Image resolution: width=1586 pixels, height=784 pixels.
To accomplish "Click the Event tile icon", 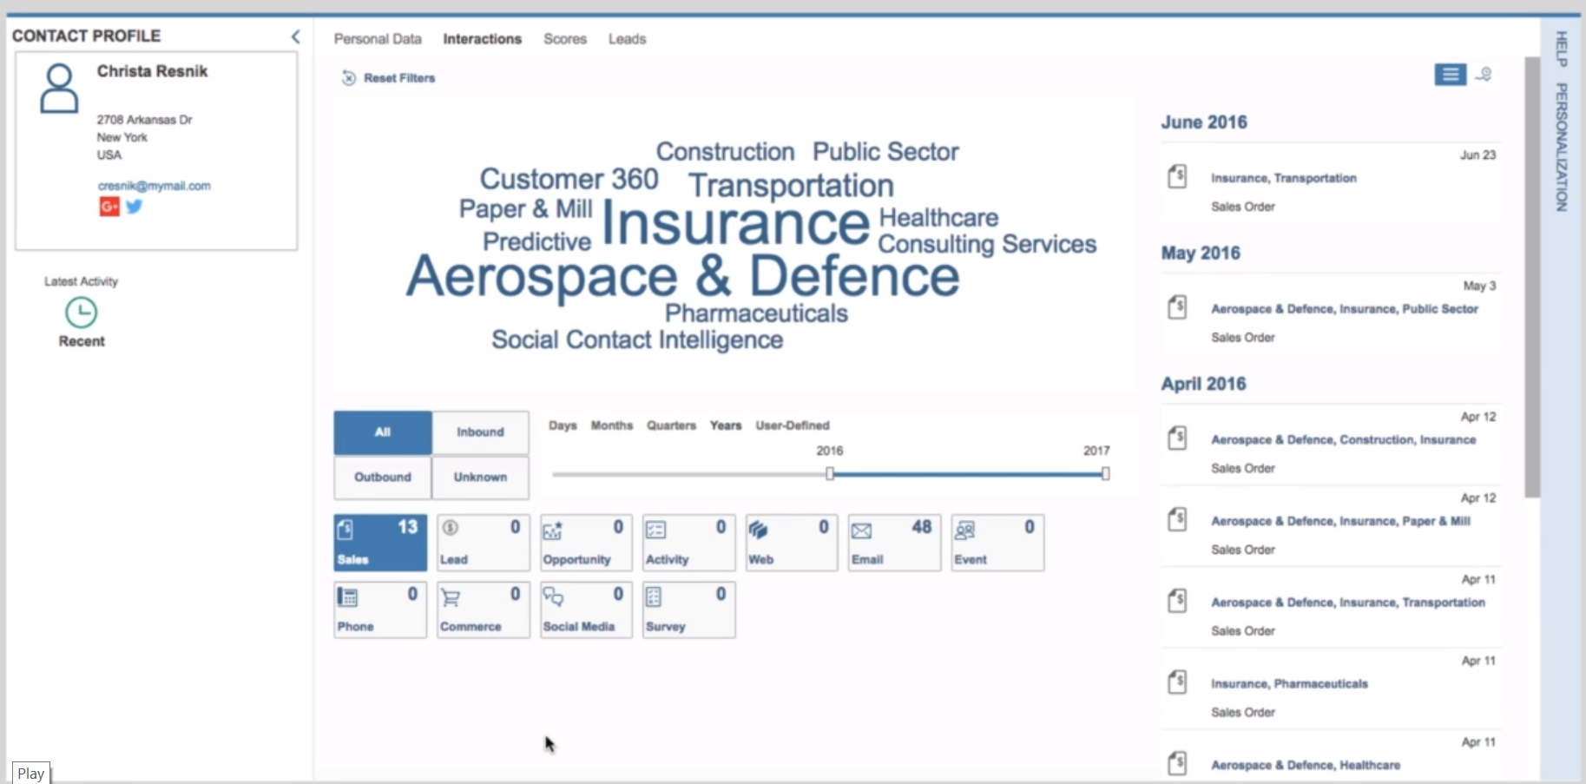I will coord(964,530).
